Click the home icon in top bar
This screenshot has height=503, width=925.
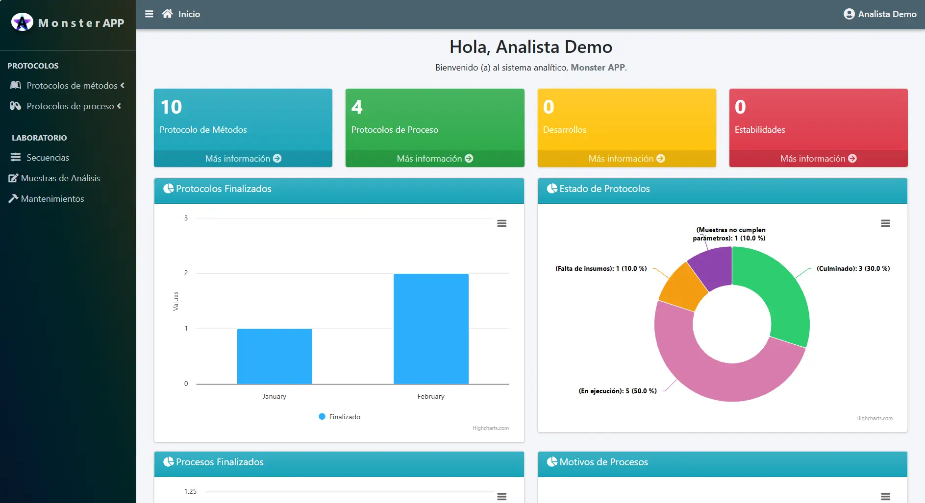point(167,14)
